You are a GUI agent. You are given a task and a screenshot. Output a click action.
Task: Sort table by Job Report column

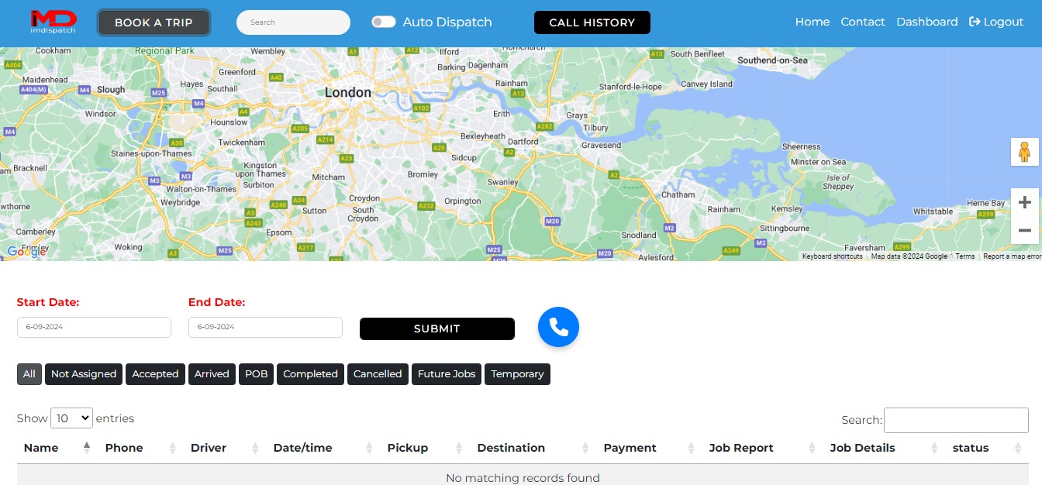pyautogui.click(x=763, y=448)
